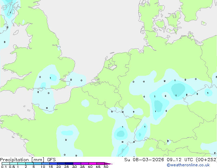This screenshot has height=168, width=217.
Task: Click the "10" scale label
Action: click(x=43, y=167)
